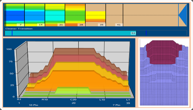Click the Cleaner Transition bar value 53
This screenshot has width=193, height=110.
click(x=133, y=33)
